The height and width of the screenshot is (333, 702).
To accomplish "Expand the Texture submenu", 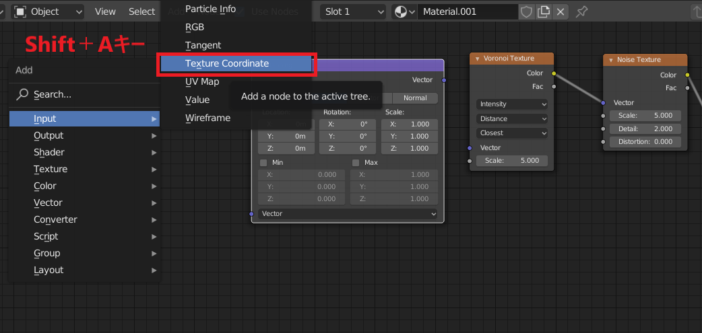I will 85,170.
